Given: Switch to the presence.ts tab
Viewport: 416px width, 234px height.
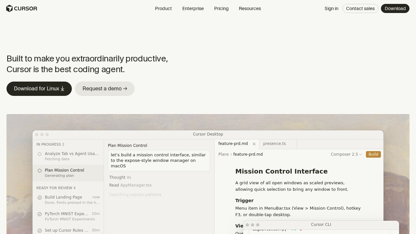Looking at the screenshot, I should click(278, 144).
